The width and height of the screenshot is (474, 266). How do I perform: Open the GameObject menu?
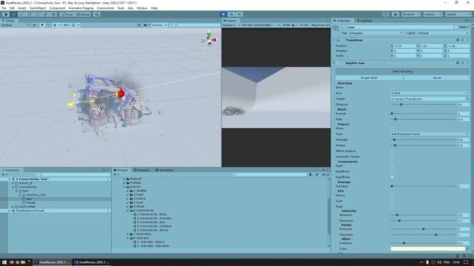click(38, 8)
